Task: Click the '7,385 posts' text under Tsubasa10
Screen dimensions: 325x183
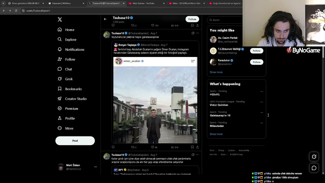Action: point(119,22)
